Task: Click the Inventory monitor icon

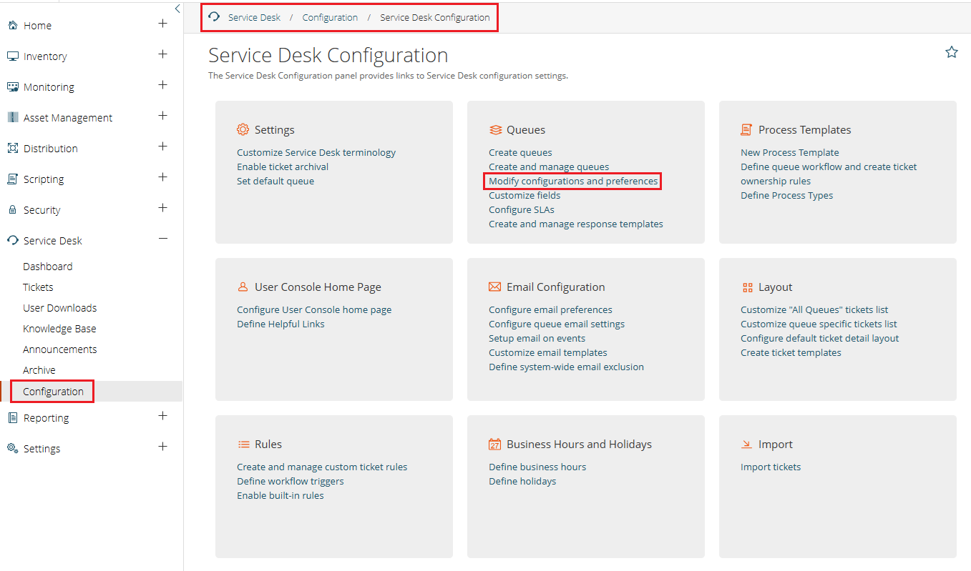Action: point(12,56)
